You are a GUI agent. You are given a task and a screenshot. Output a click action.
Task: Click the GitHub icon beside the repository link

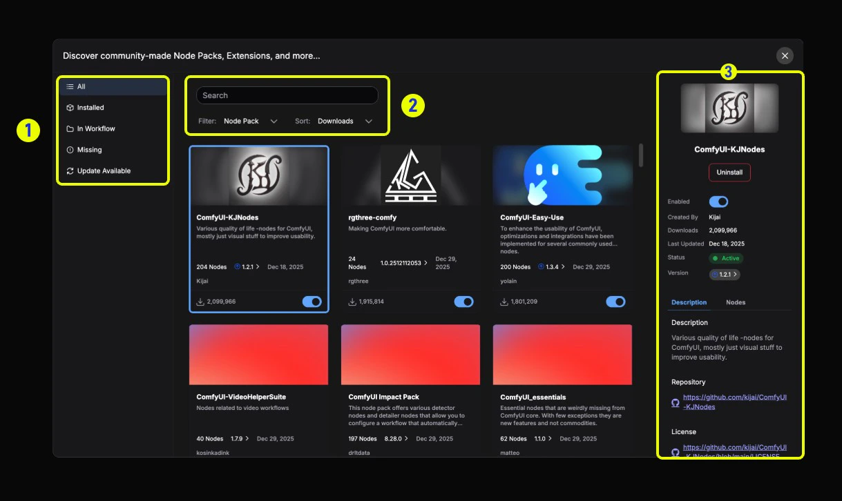675,402
